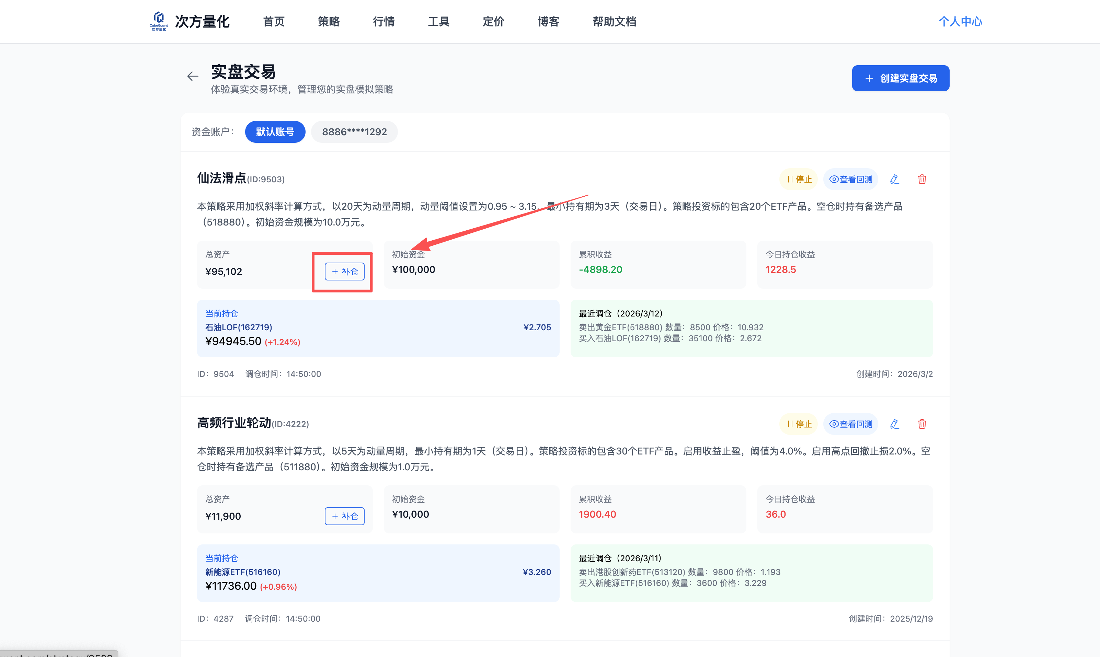View backtest for 高频行业轮动 strategy
The width and height of the screenshot is (1100, 657).
pos(850,424)
